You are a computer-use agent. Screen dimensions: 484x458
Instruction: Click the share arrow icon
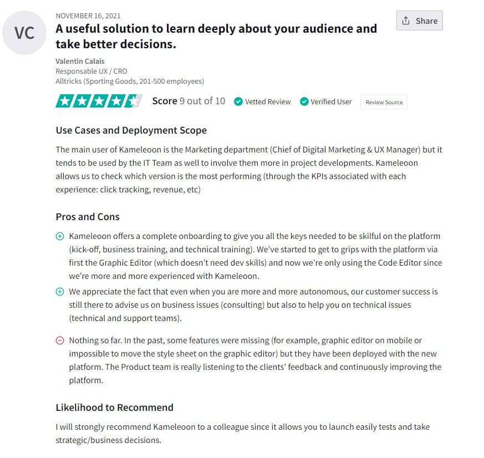click(x=406, y=21)
